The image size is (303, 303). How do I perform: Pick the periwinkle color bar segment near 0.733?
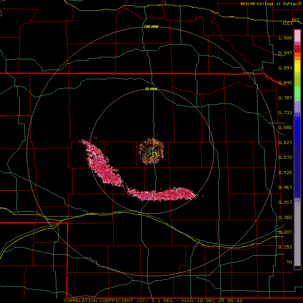pos(297,107)
